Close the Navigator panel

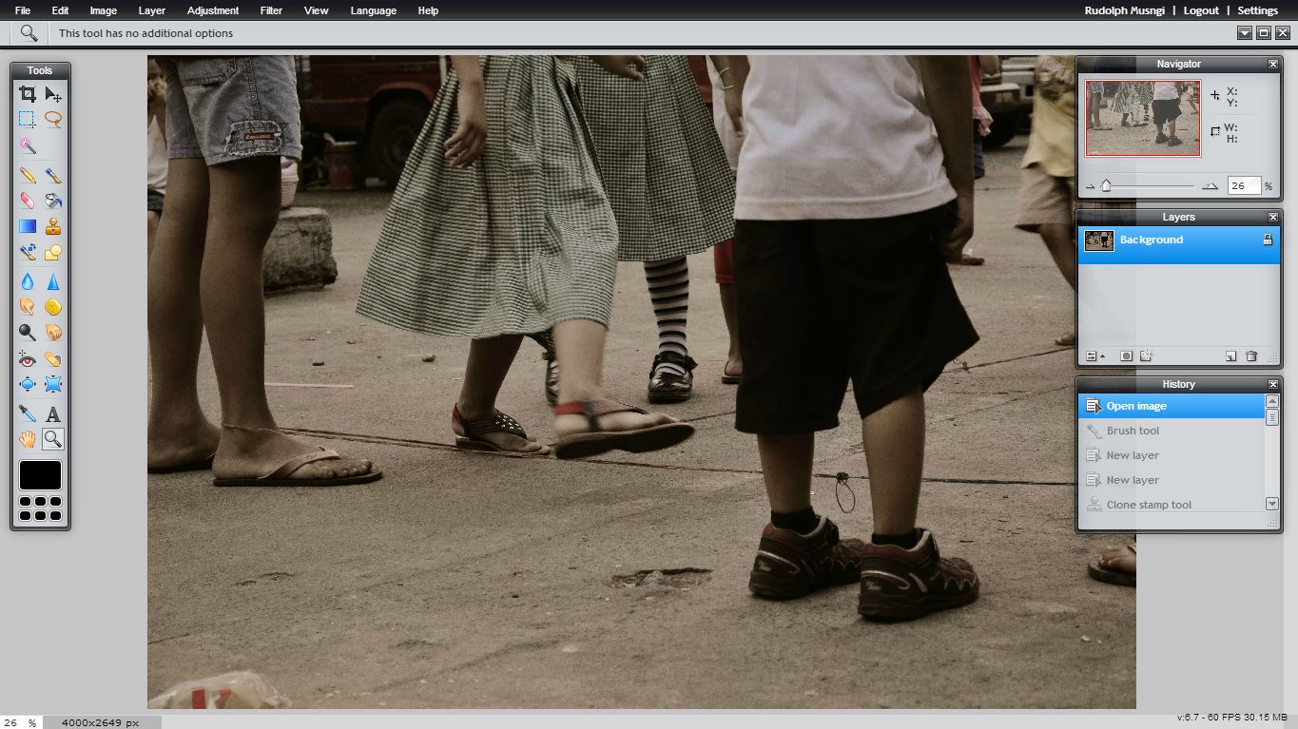(1272, 64)
